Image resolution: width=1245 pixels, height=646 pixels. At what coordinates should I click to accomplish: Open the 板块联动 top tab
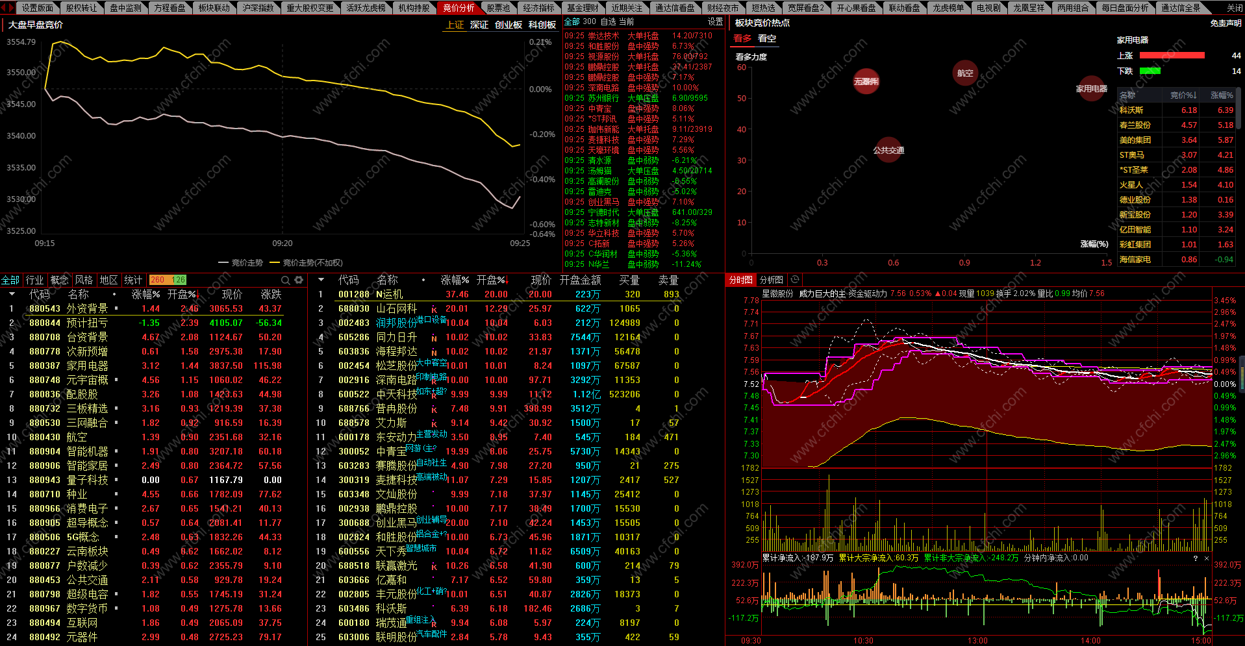(214, 8)
